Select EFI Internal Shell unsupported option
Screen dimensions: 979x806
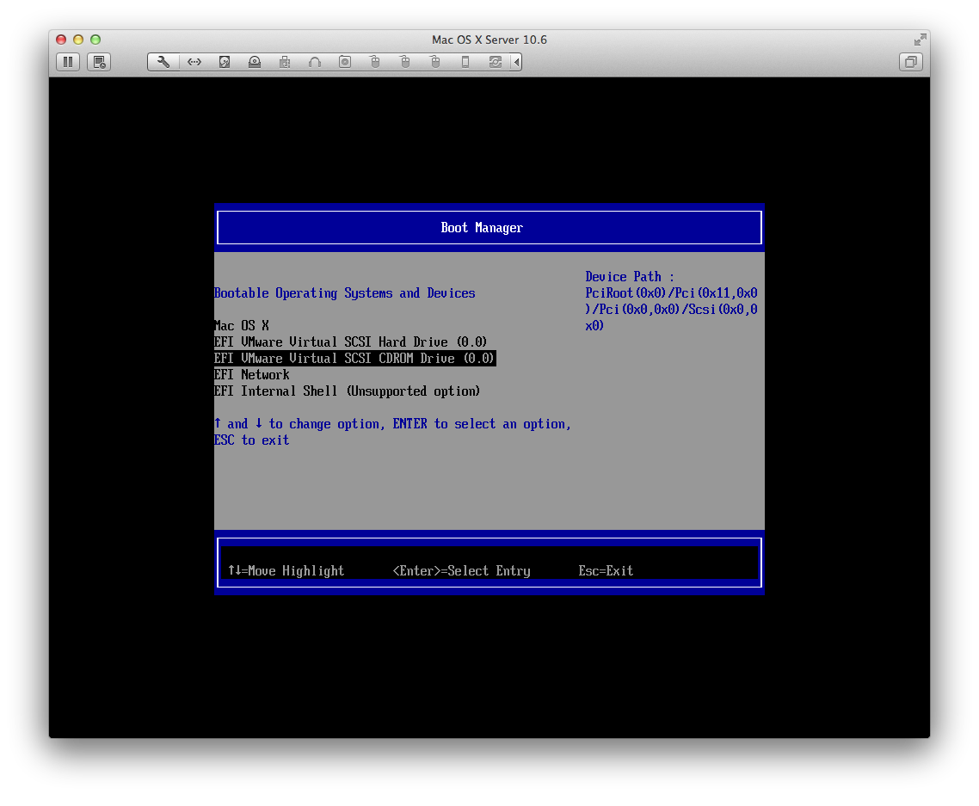tap(347, 391)
